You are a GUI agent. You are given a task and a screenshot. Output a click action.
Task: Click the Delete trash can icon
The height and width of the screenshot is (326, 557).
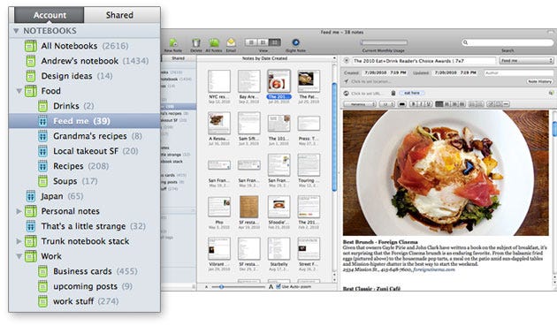click(x=195, y=43)
